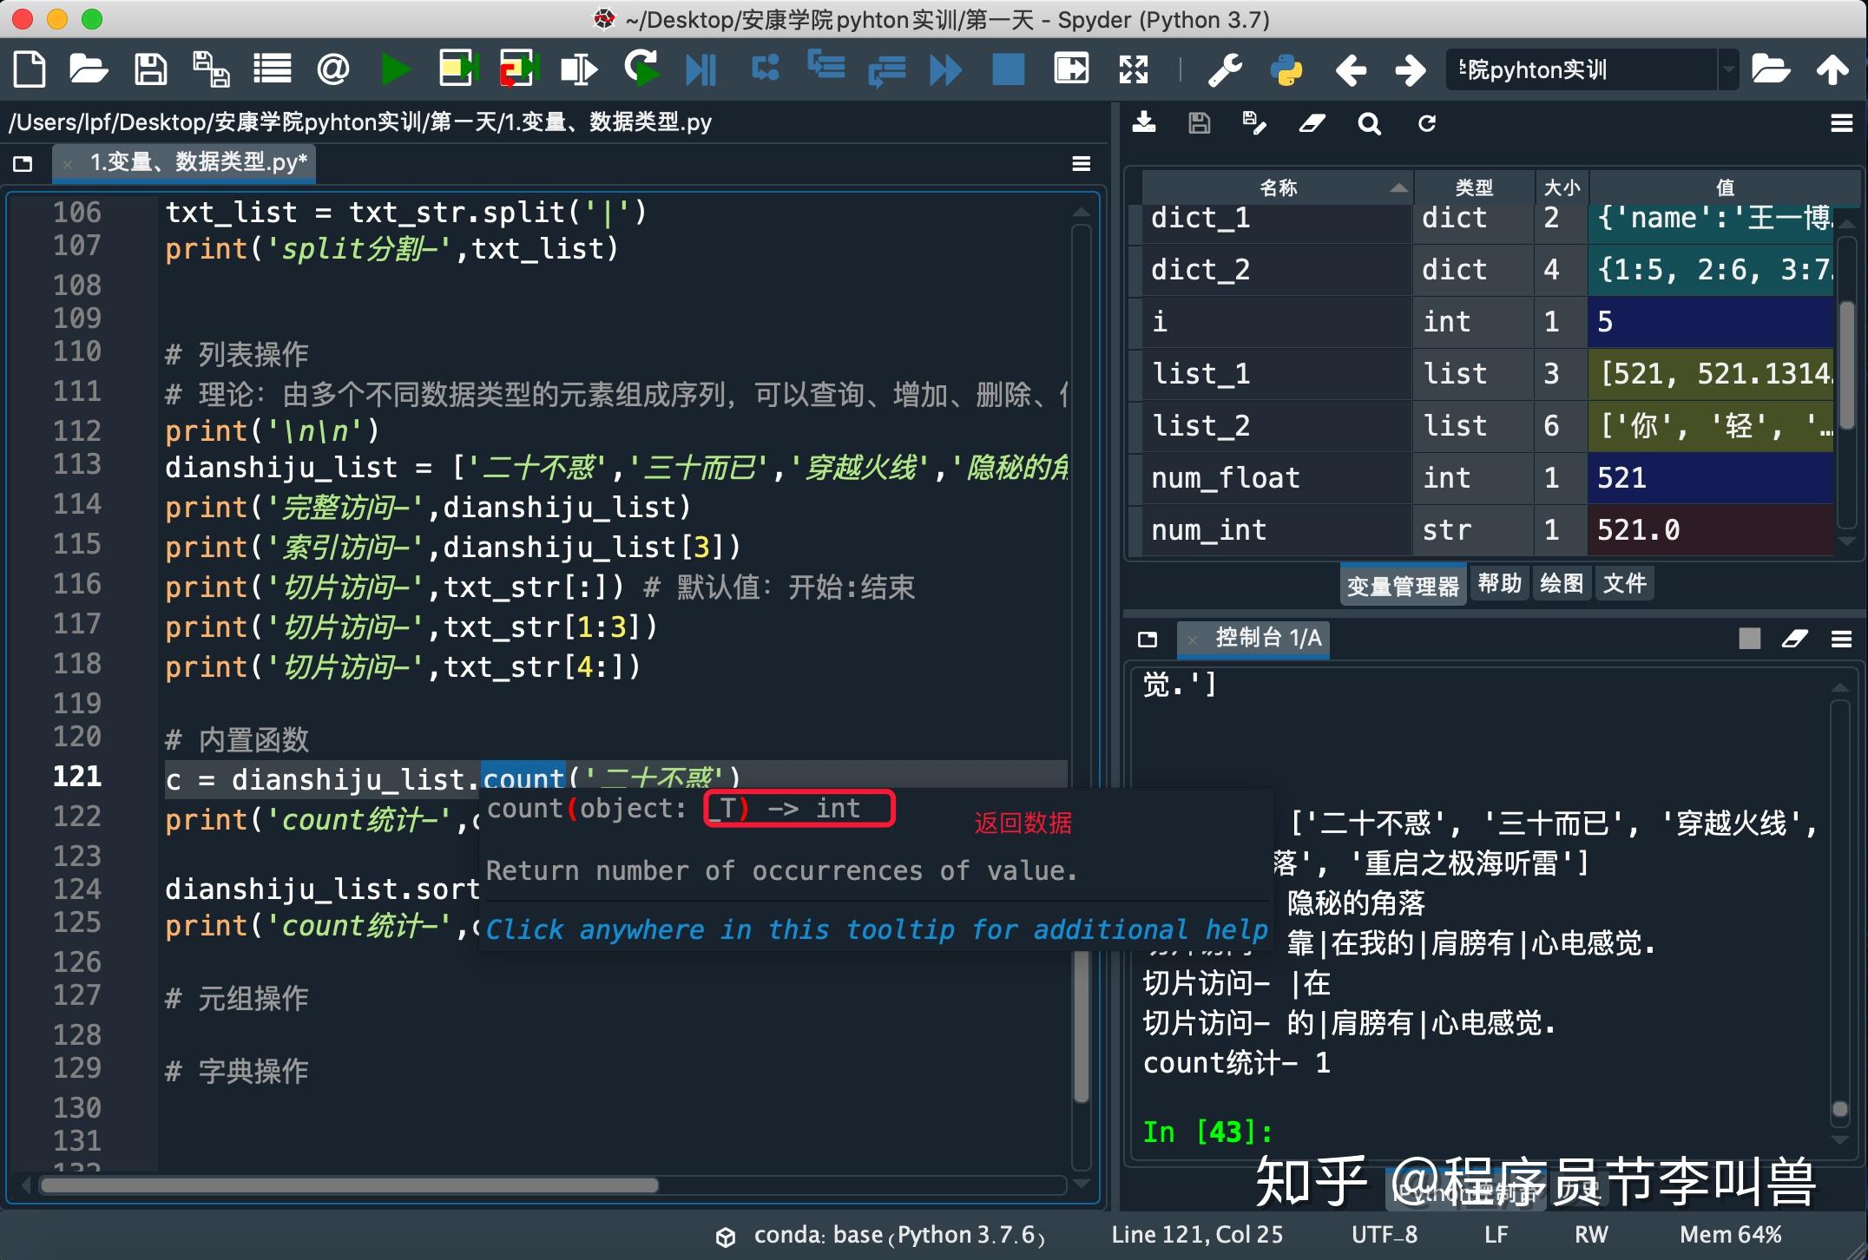Run the current script file

[397, 69]
